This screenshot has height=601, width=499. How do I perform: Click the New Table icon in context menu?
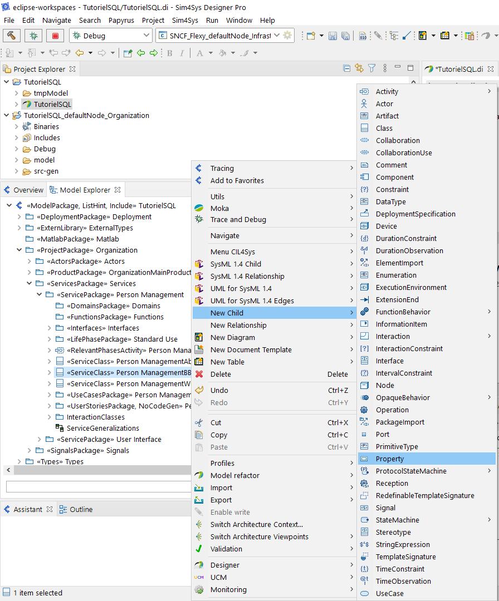pyautogui.click(x=199, y=362)
